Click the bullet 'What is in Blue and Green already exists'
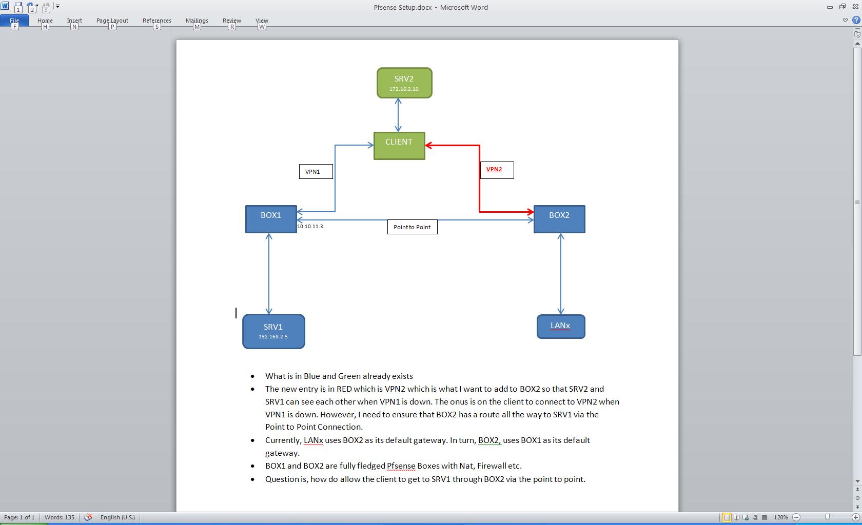The height and width of the screenshot is (525, 862). (x=339, y=376)
